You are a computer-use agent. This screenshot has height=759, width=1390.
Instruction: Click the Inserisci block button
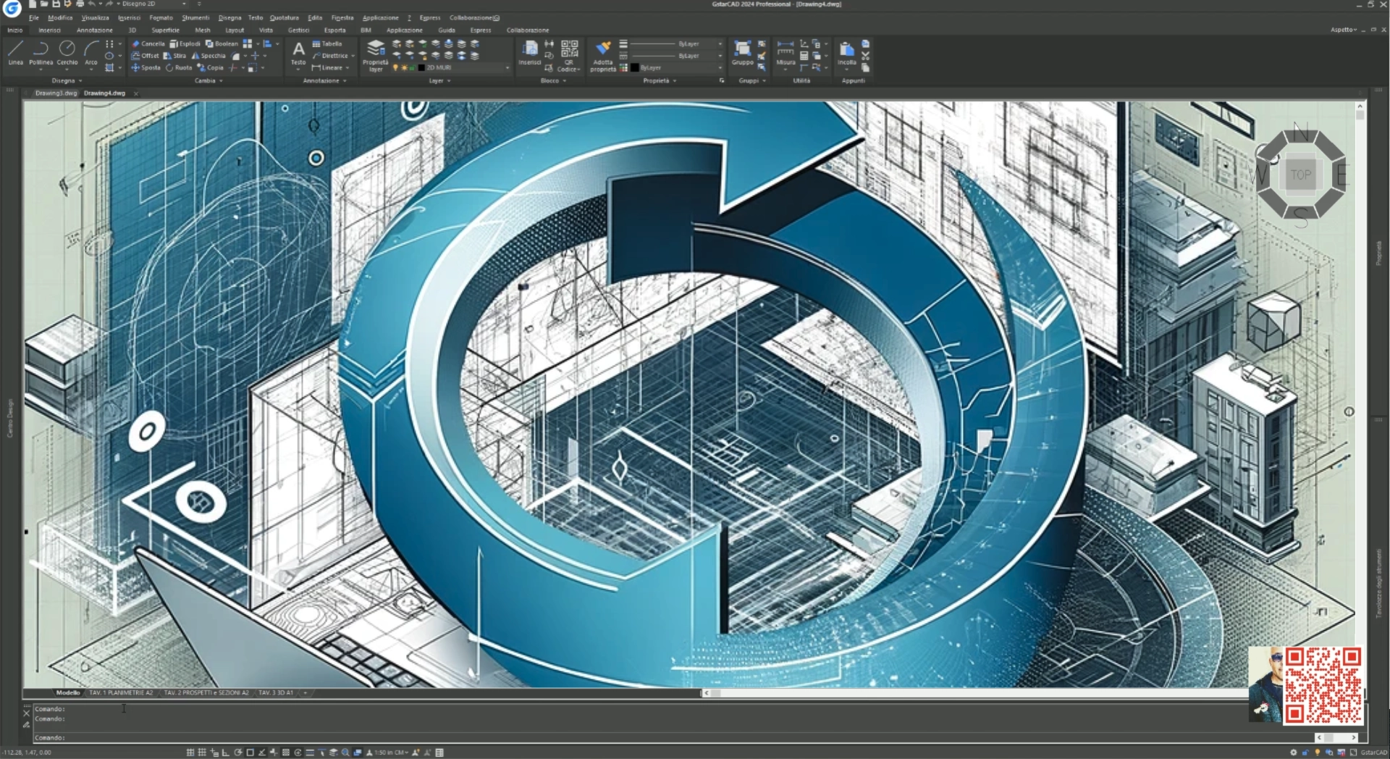[530, 53]
